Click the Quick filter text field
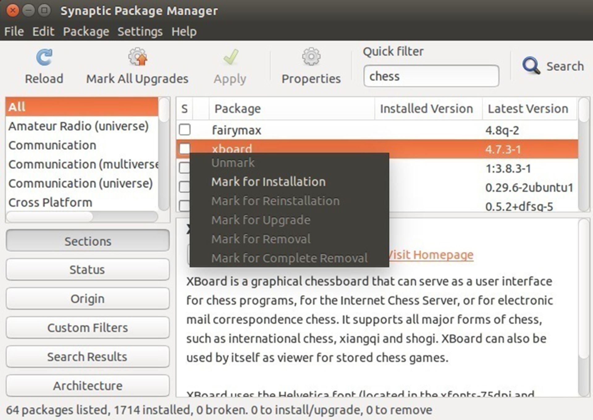593x420 pixels. coord(431,76)
